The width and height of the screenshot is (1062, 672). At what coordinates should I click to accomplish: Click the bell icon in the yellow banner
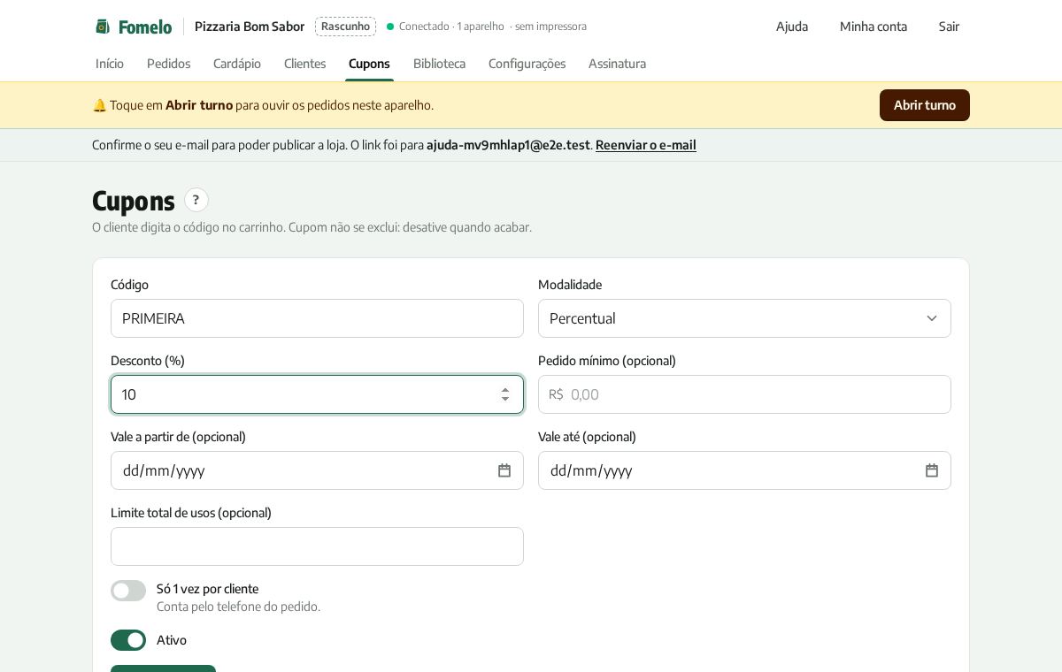pos(99,105)
